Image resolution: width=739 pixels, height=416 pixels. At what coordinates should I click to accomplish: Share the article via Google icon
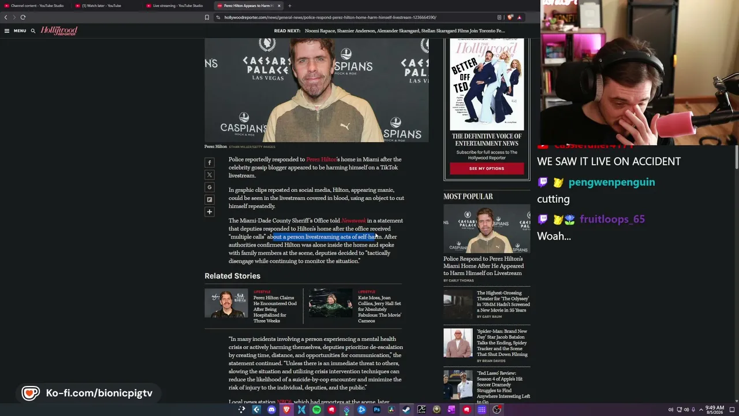210,187
